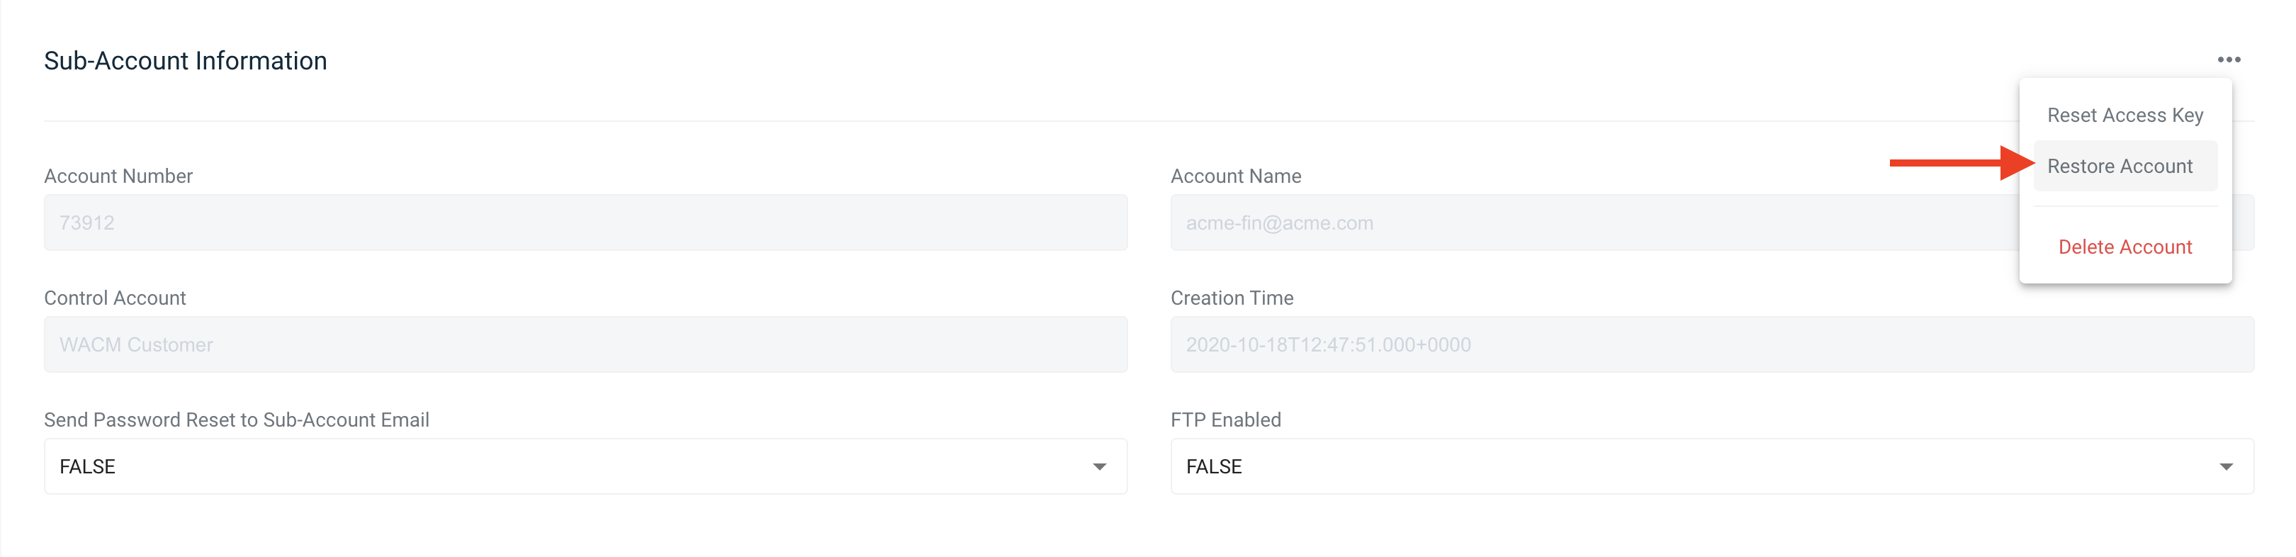Screen dimensions: 2296x557
Task: Click the Creation Time field
Action: point(1711,345)
